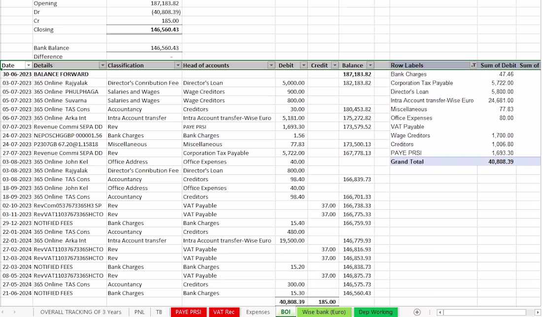542x317 pixels.
Task: Open the Details column filter dropdown
Action: [102, 65]
